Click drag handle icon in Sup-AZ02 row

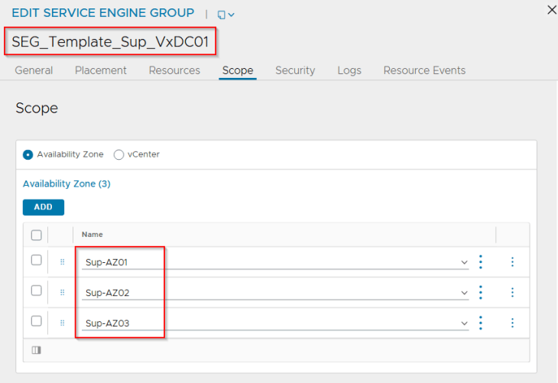point(62,292)
